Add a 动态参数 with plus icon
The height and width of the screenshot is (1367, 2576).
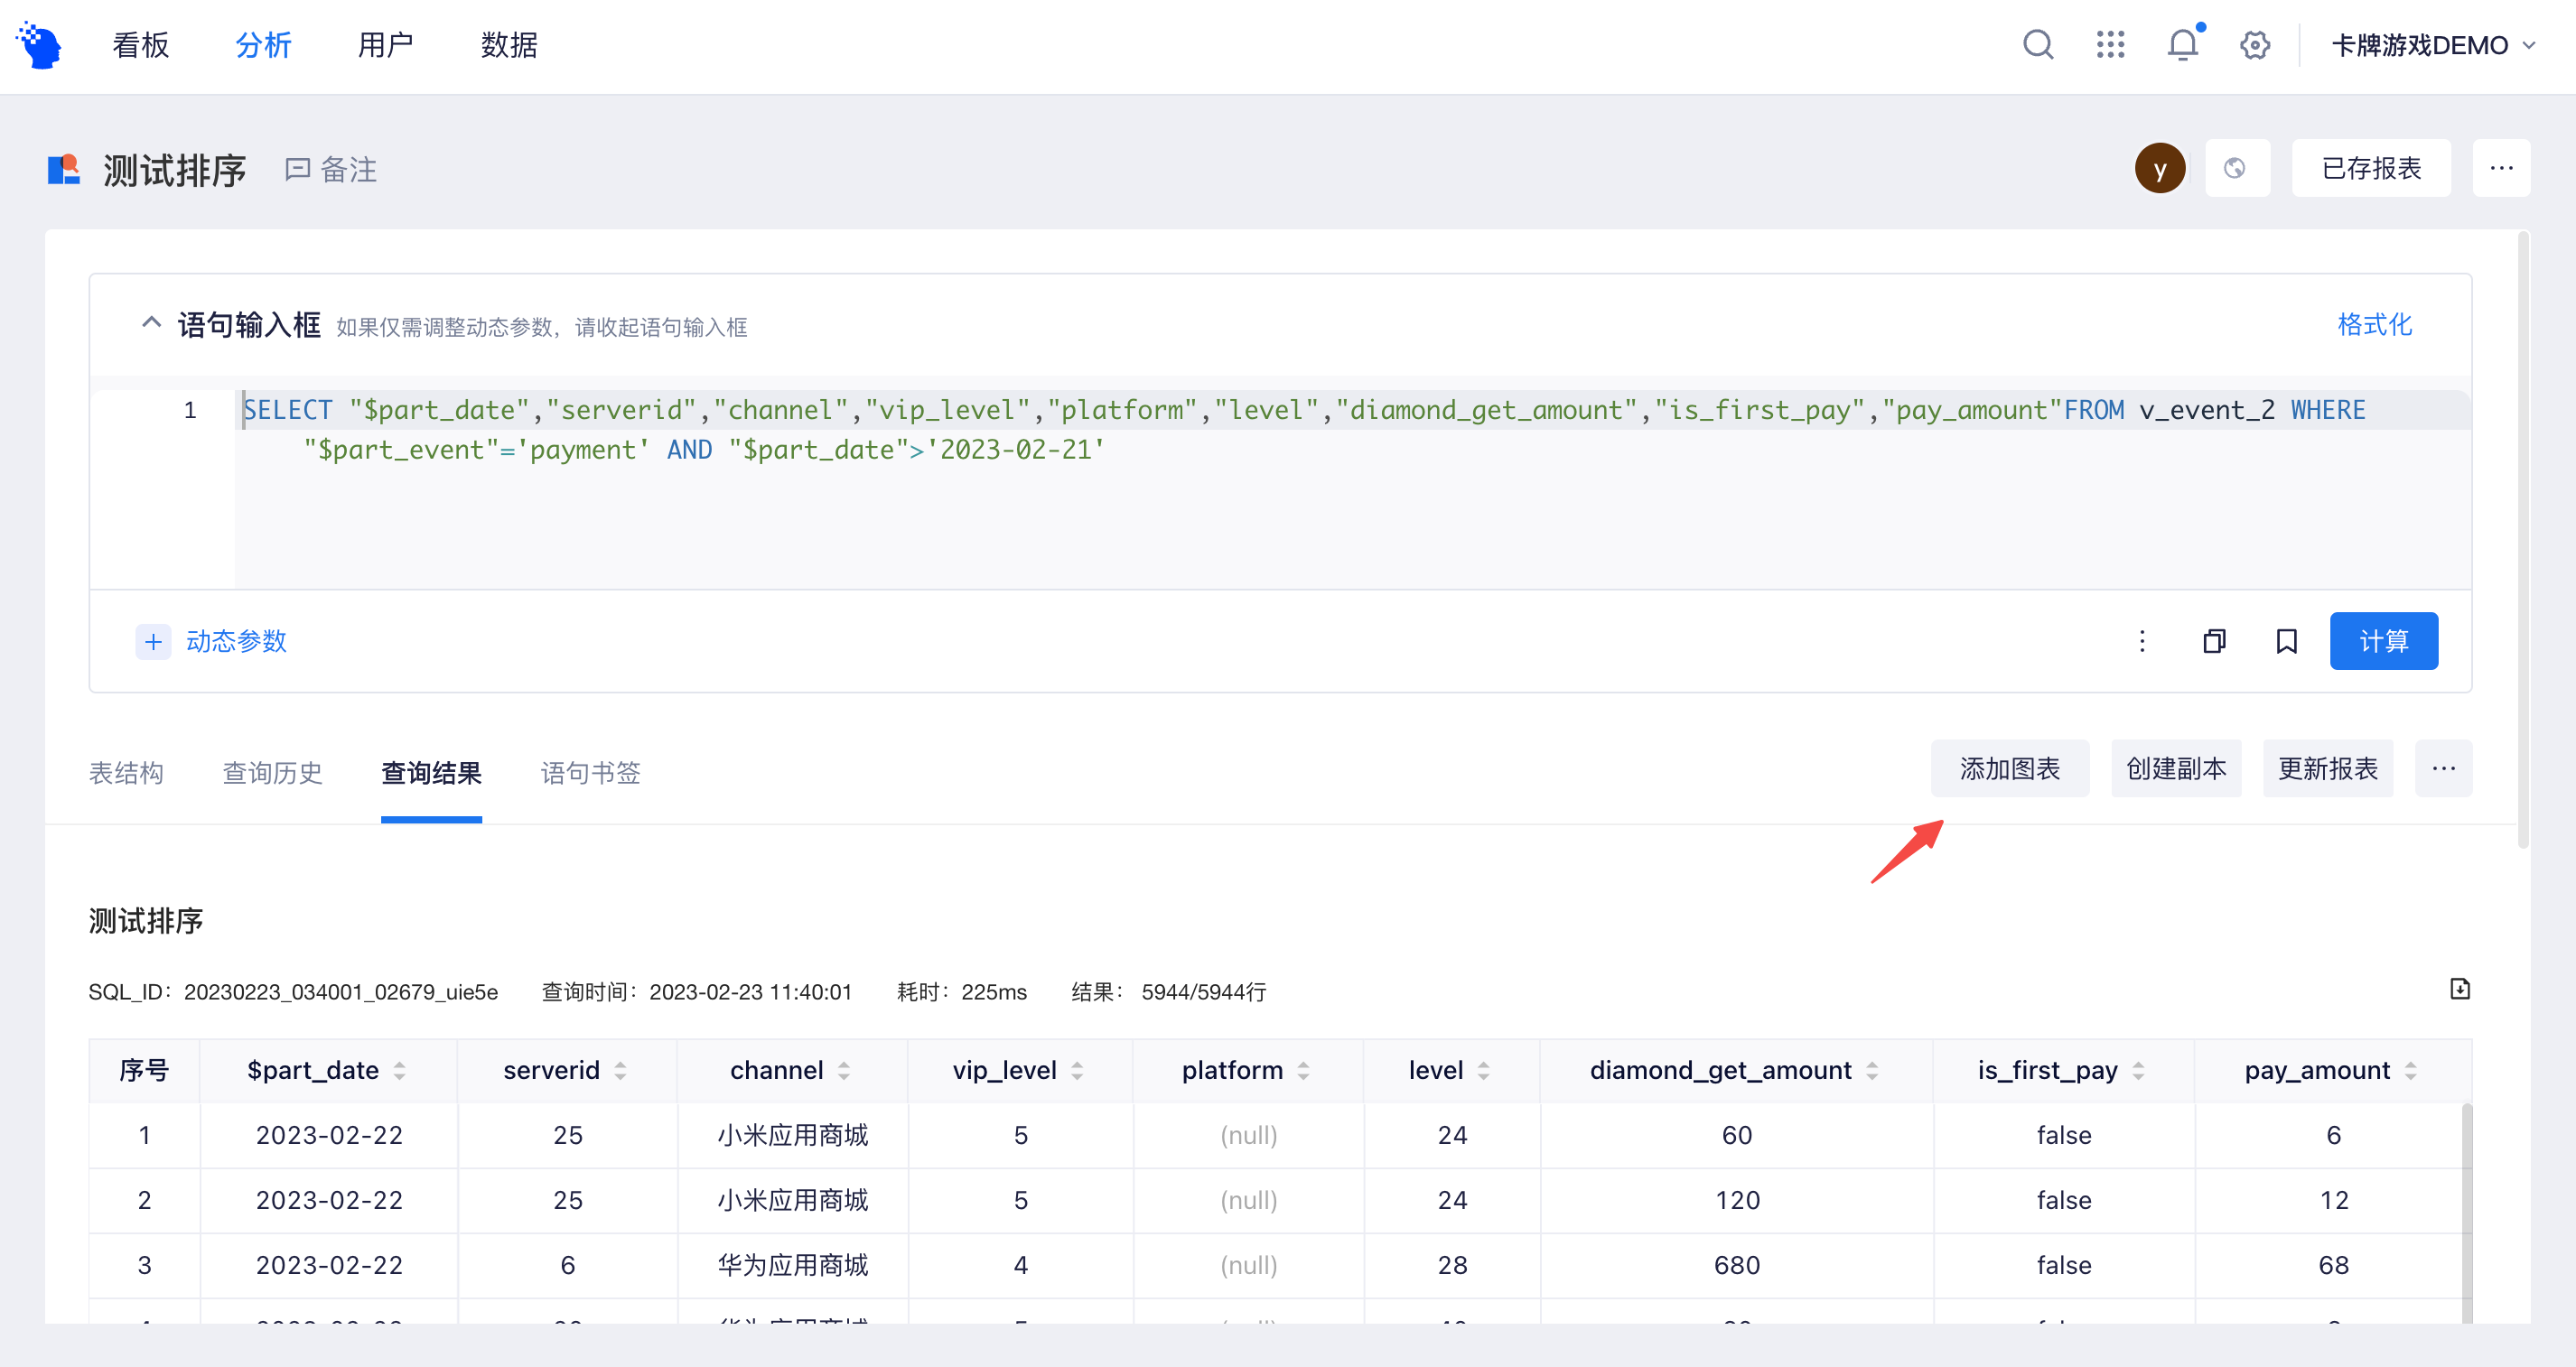(153, 641)
